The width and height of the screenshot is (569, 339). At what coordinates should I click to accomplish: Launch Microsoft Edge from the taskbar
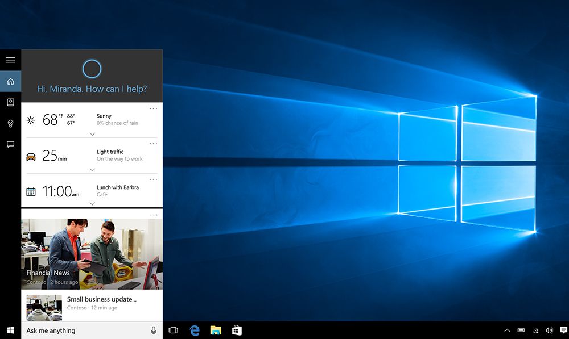click(195, 330)
